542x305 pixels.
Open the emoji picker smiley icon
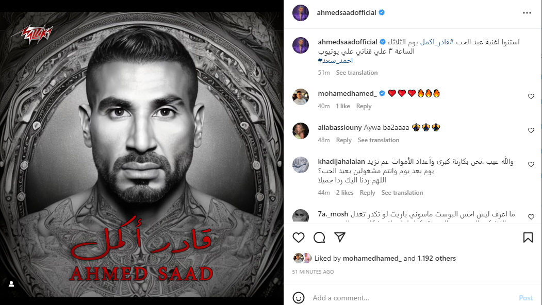coord(299,297)
